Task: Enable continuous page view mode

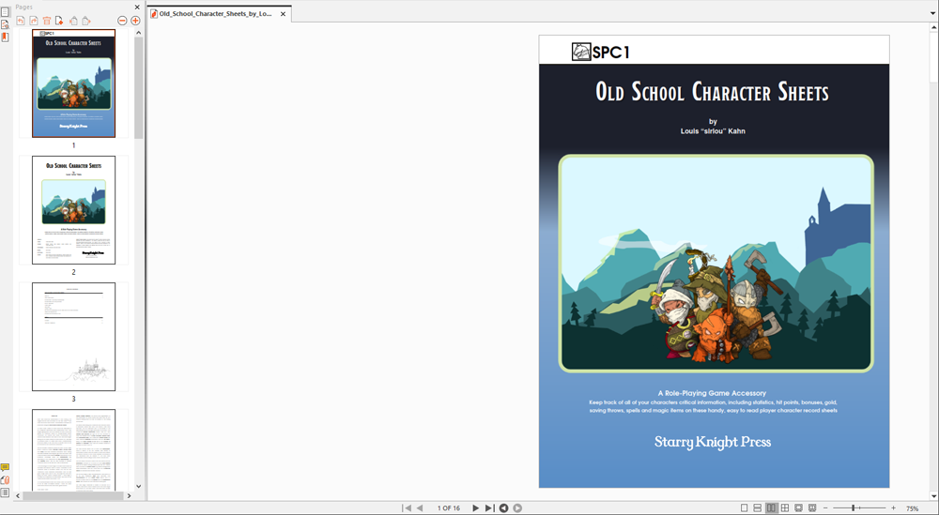Action: click(758, 507)
